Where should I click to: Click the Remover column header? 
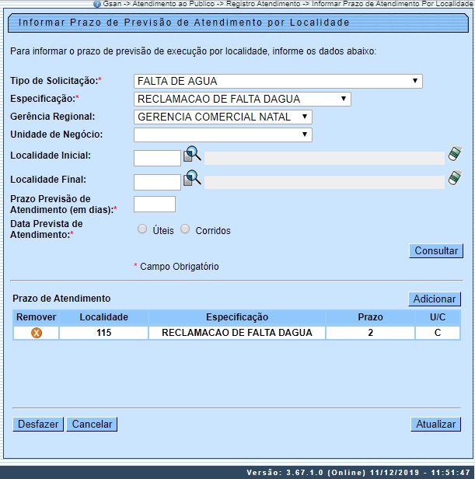36,317
